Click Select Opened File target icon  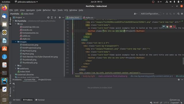coord(48,17)
